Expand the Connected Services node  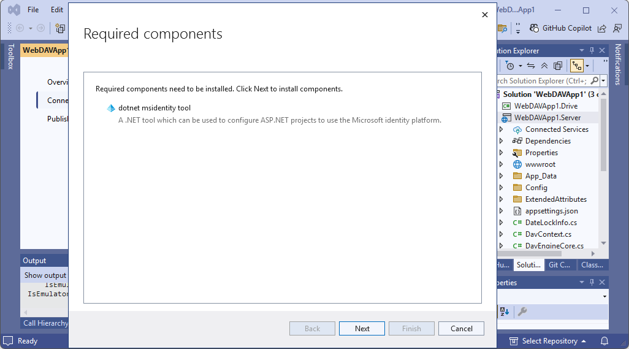pos(501,129)
